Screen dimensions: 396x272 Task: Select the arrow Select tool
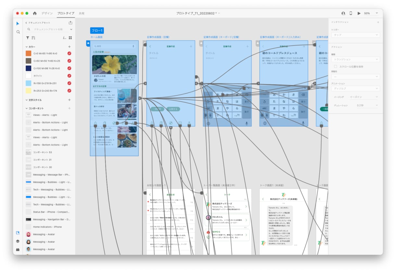pyautogui.click(x=18, y=23)
